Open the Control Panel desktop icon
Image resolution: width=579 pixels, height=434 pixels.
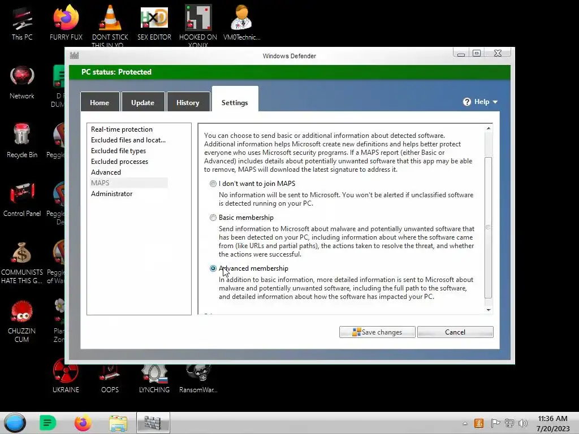click(x=22, y=199)
